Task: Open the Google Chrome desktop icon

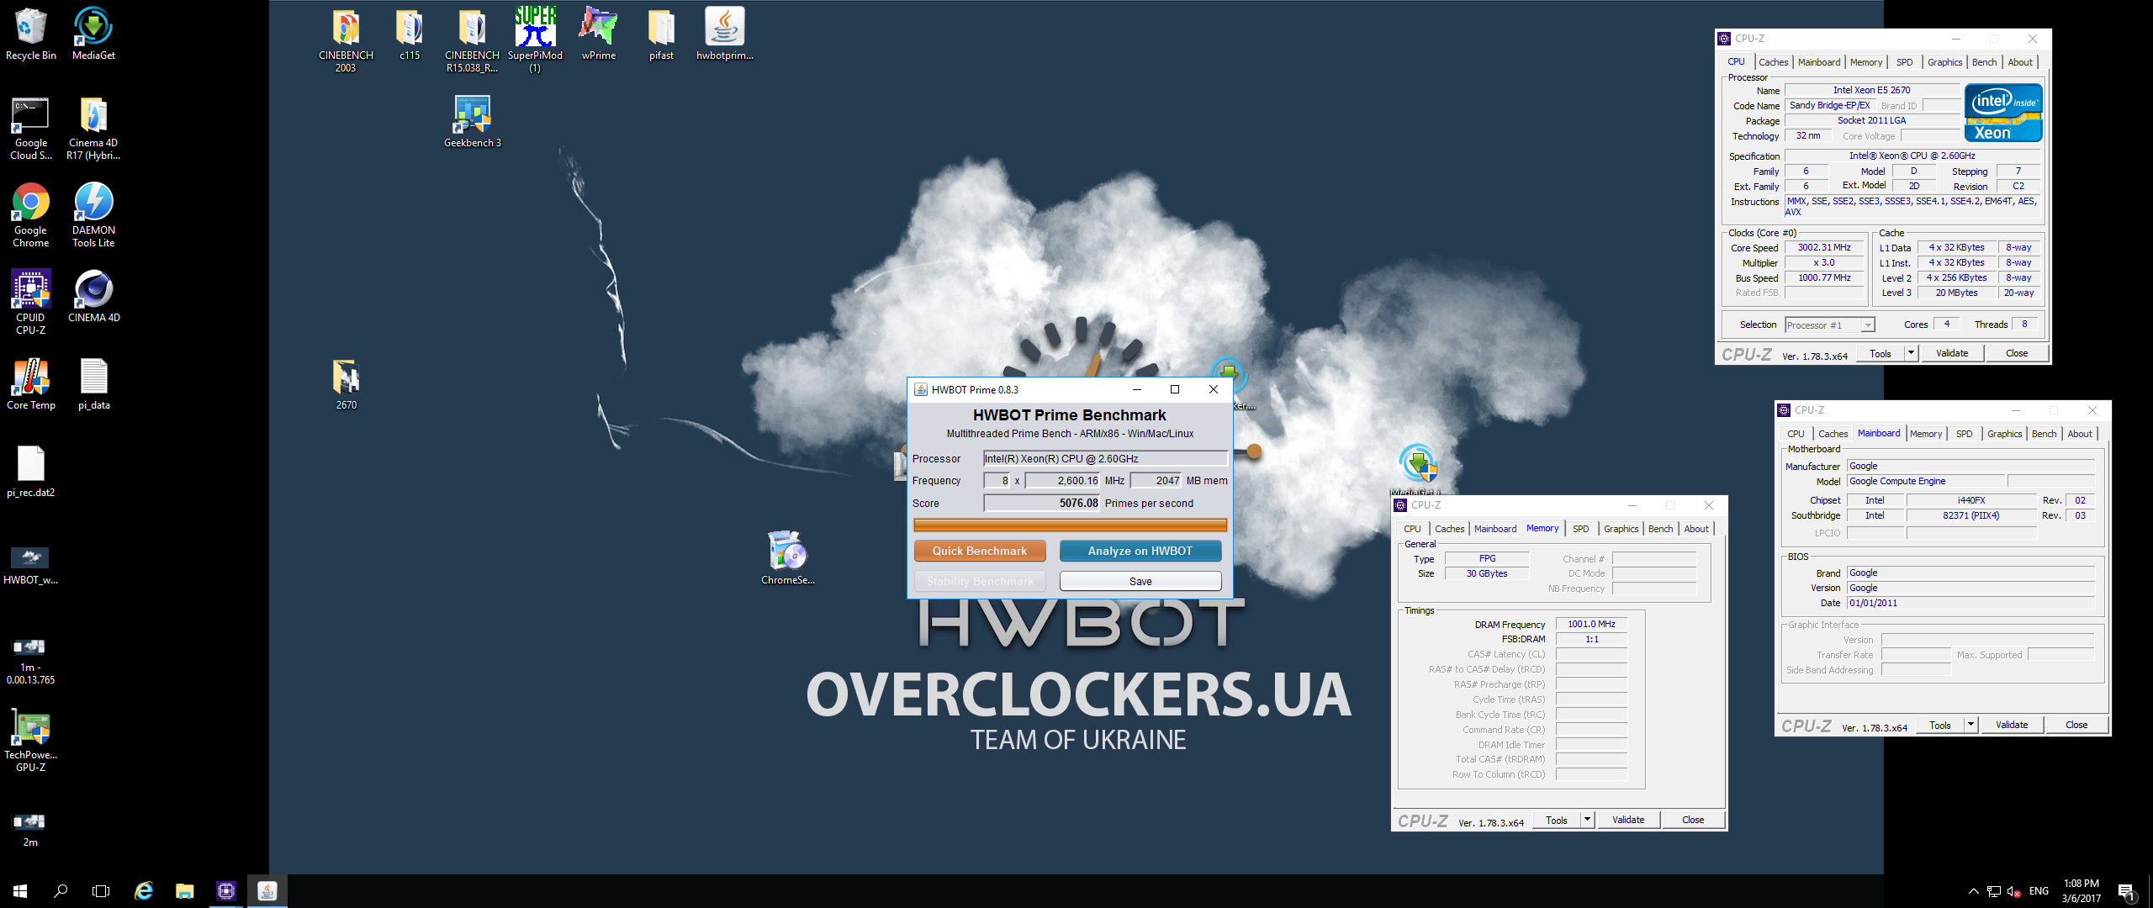Action: click(x=30, y=215)
